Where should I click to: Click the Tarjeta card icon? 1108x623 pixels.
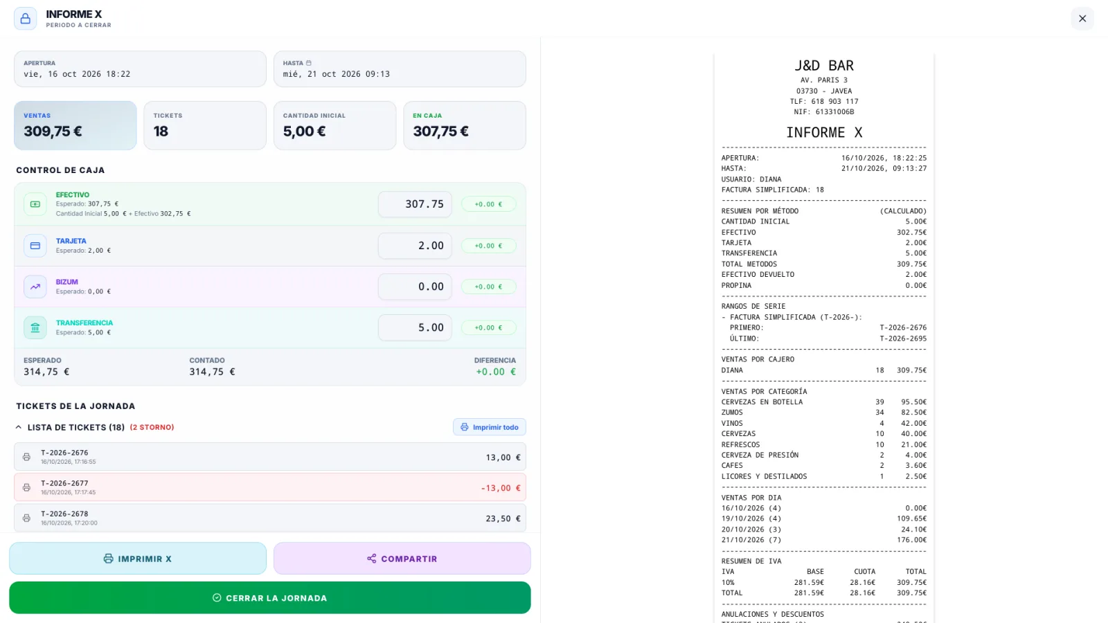pos(35,246)
